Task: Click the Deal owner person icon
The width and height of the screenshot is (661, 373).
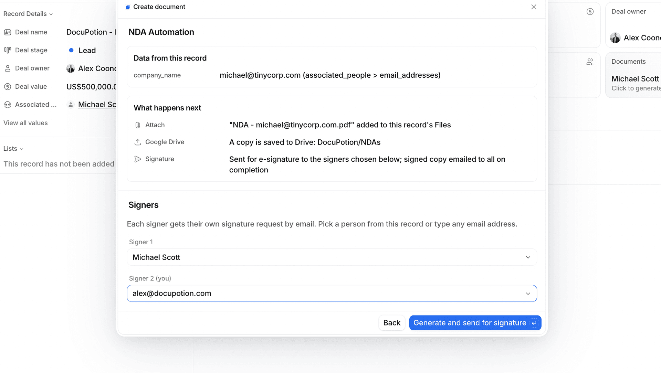Action: click(x=8, y=68)
